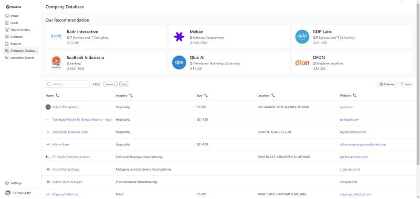Click Farhan Aziz profile avatar
The width and height of the screenshot is (420, 199).
tap(8, 193)
